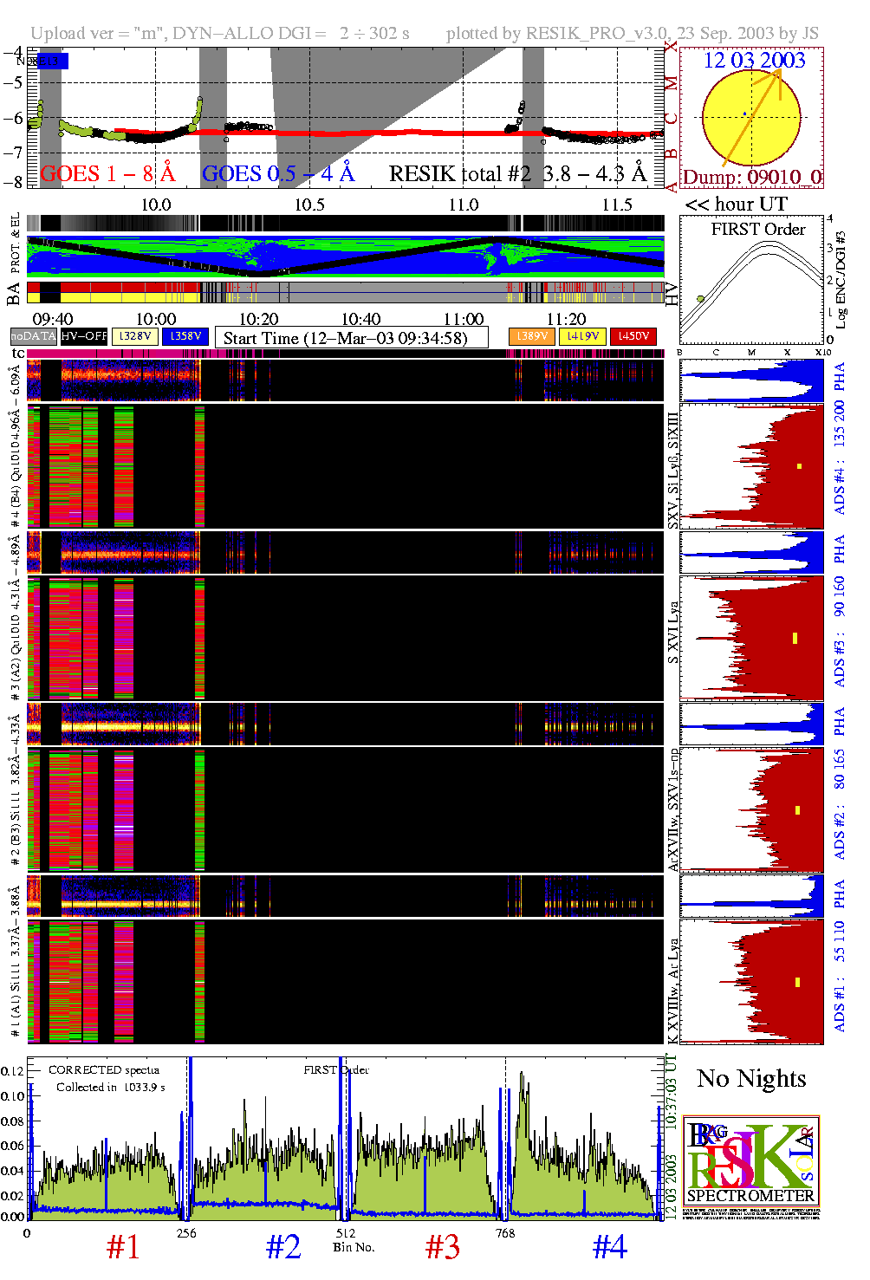Click the 'No Nights' text
This screenshot has height=1280, width=870.
[751, 1078]
